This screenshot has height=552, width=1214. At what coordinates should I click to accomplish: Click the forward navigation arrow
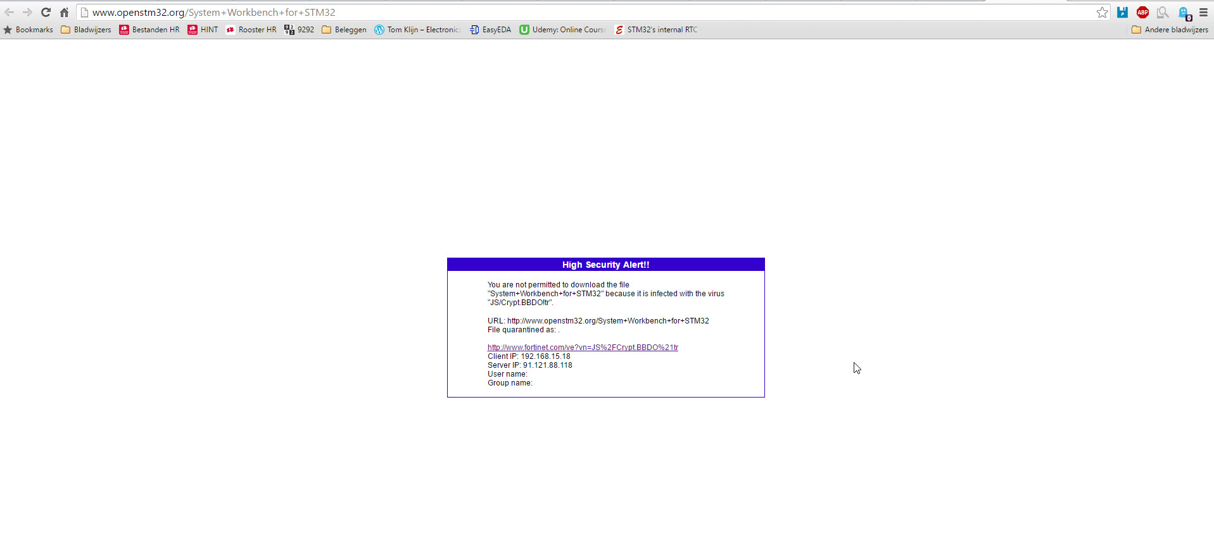coord(27,12)
